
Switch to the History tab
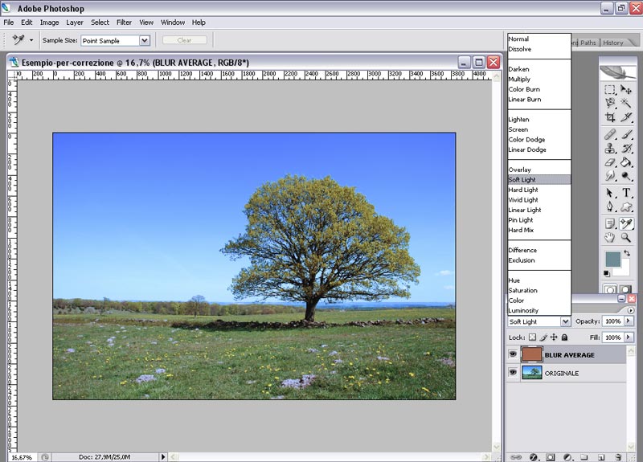[x=612, y=43]
